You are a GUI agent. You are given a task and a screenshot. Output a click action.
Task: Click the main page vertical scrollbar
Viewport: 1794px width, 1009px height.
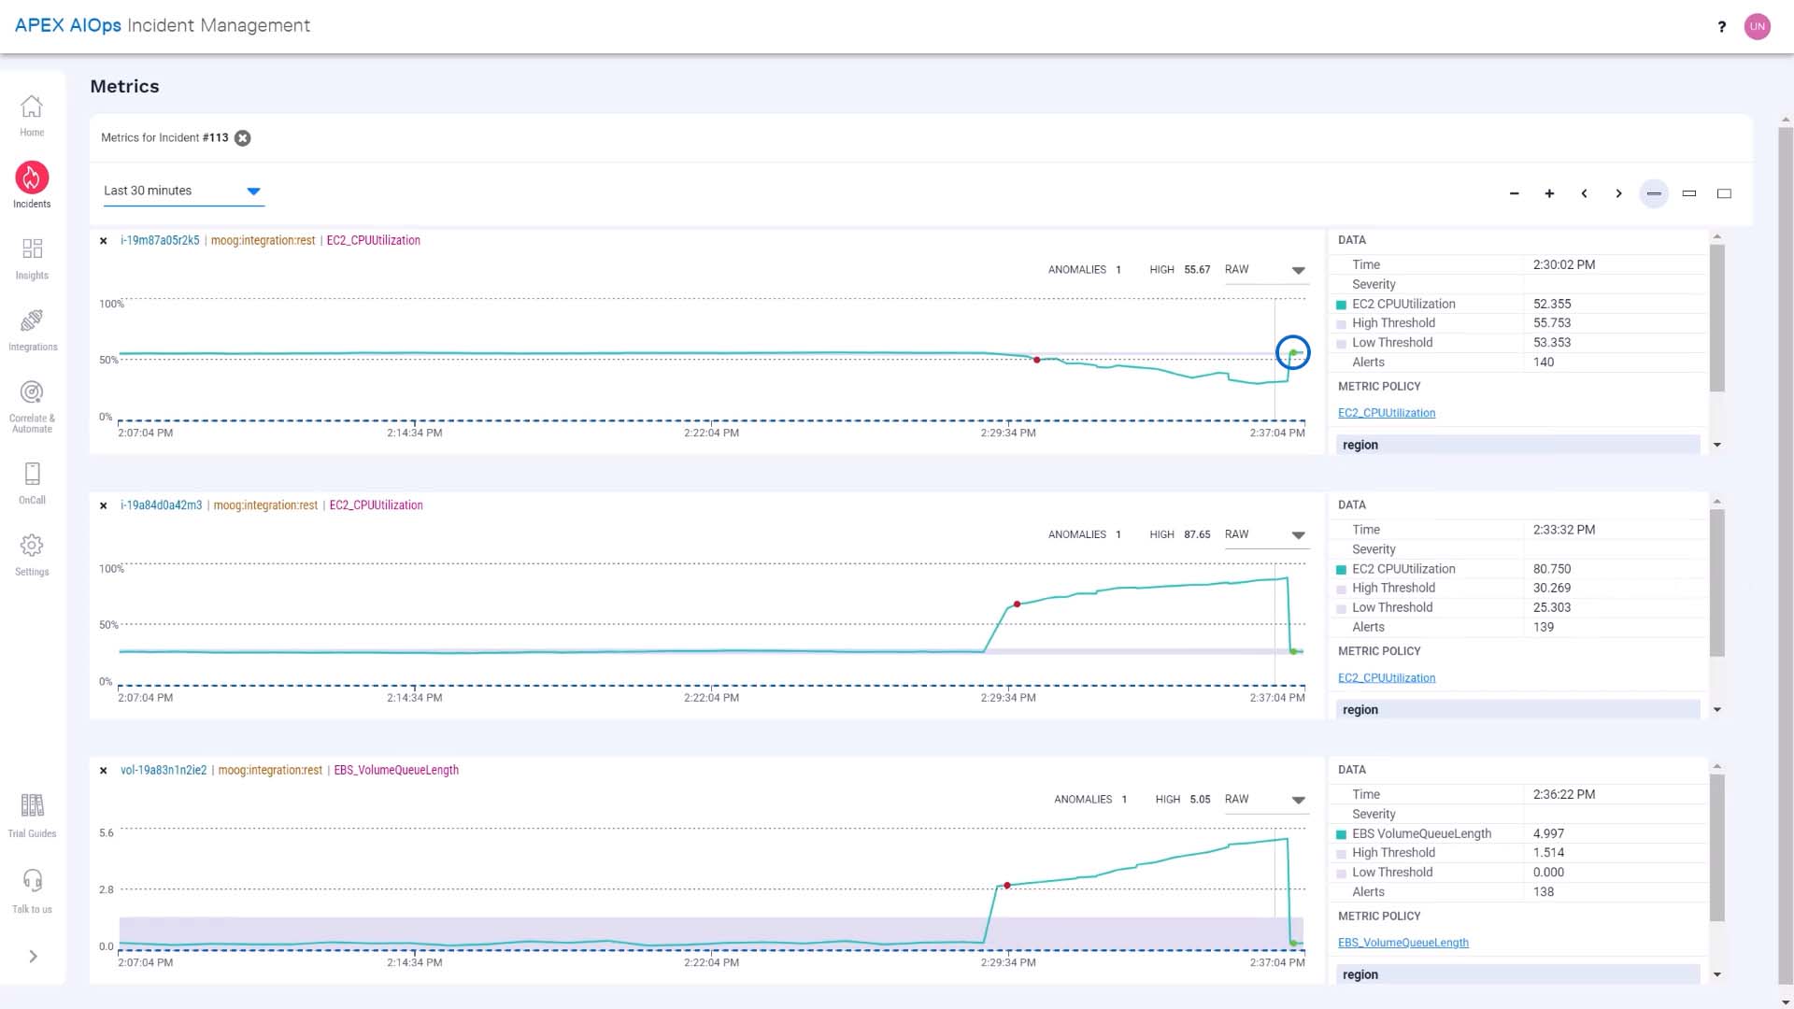click(1786, 555)
